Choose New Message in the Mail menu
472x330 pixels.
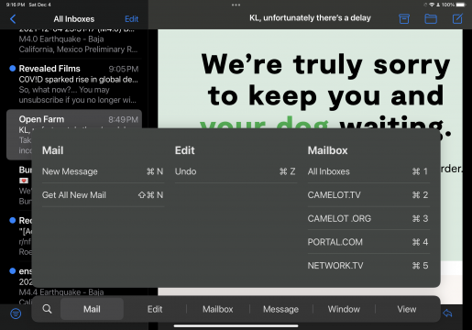point(103,171)
